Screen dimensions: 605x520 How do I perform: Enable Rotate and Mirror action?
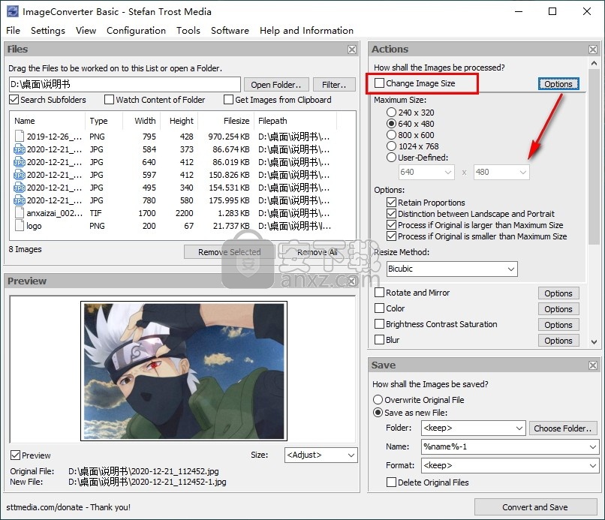pyautogui.click(x=379, y=293)
